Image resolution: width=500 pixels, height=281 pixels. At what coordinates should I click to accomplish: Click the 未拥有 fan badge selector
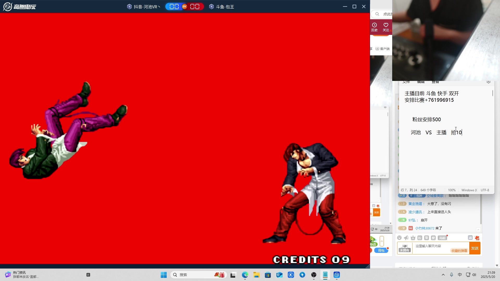point(405,248)
